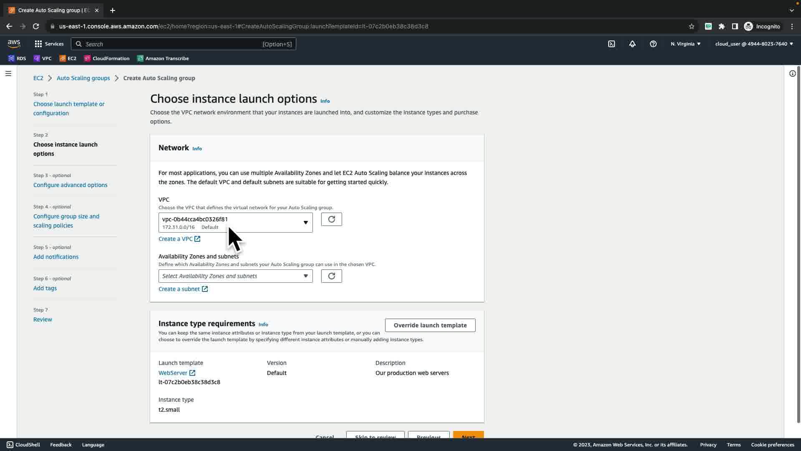The width and height of the screenshot is (801, 451).
Task: Open AWS CloudShell icon in top navigation
Action: click(x=611, y=44)
